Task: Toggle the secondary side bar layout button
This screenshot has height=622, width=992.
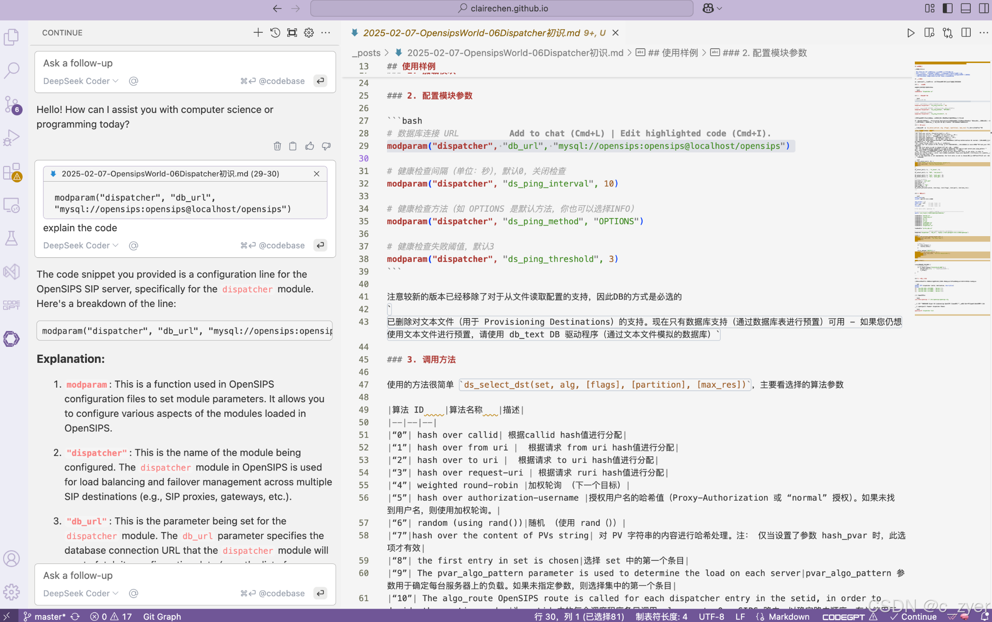Action: coord(984,8)
